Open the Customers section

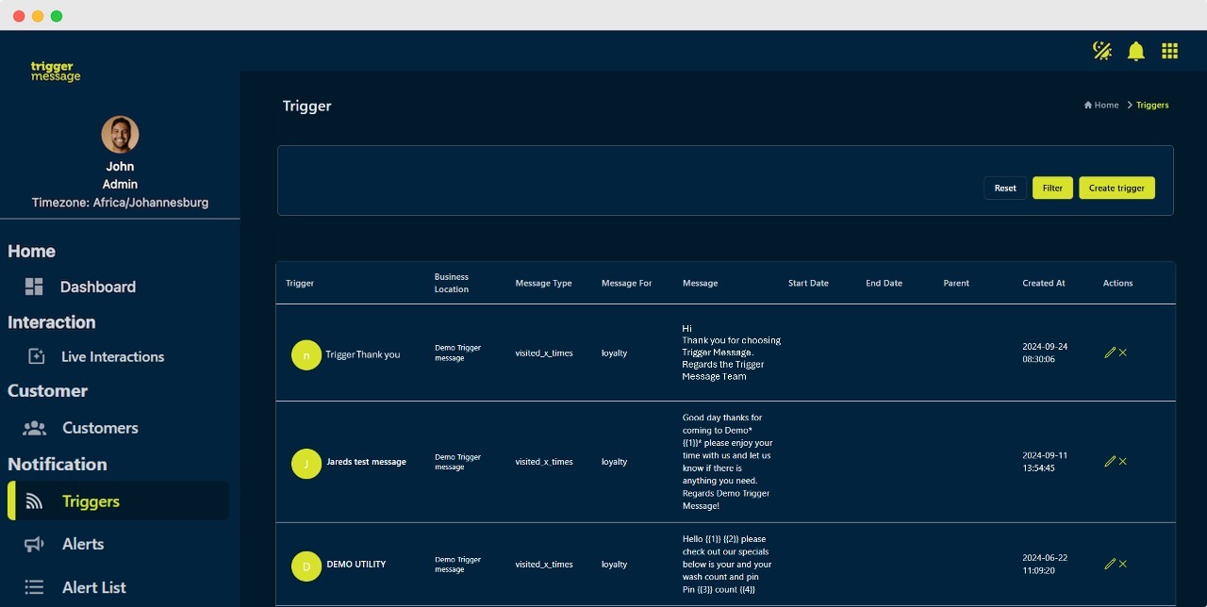[100, 428]
